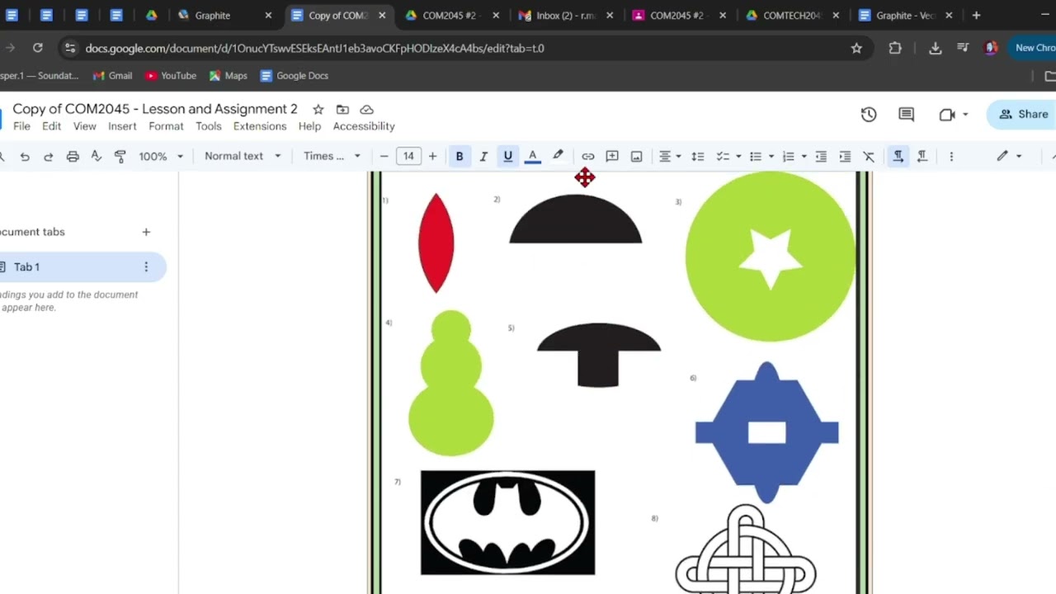This screenshot has height=594, width=1056.
Task: Open the video call camera dropdown
Action: pos(952,115)
